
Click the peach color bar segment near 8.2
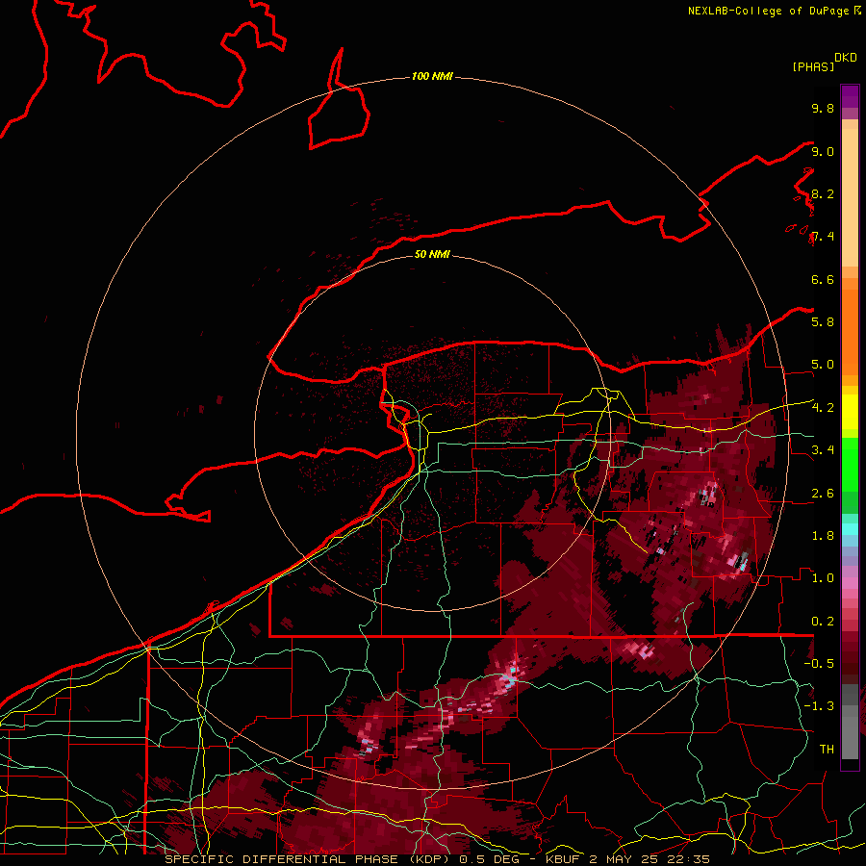pos(850,197)
